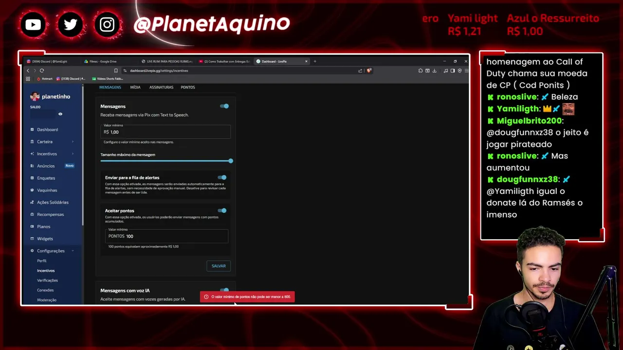The image size is (623, 350).
Task: Switch to the Discord browser tab
Action: point(51,61)
